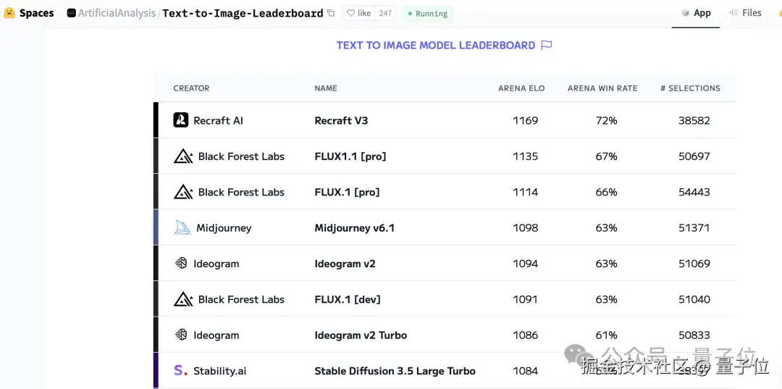This screenshot has height=389, width=782.
Task: Select the Ideogram v2 model name
Action: coord(345,264)
